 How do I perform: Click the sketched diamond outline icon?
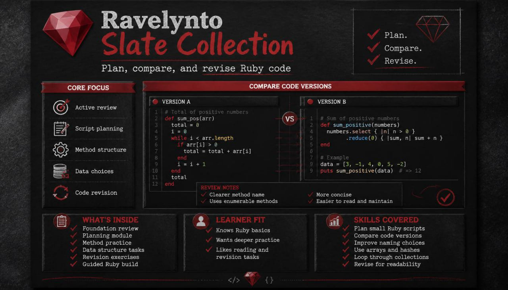coord(432,29)
